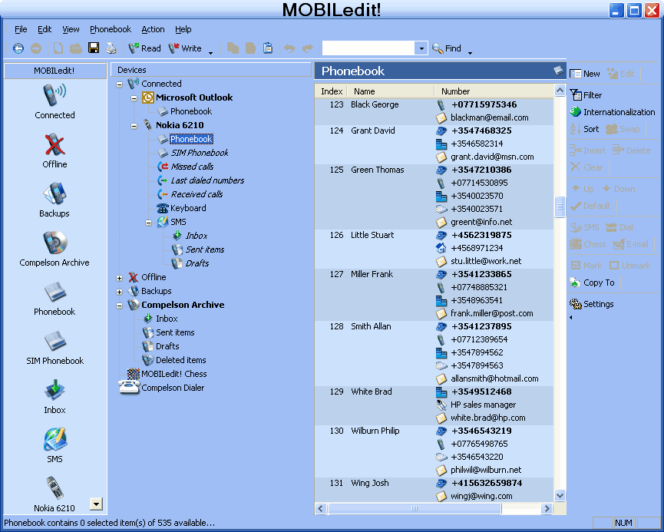Click the MOBILedit! sidebar header button
Image resolution: width=664 pixels, height=532 pixels.
pyautogui.click(x=55, y=71)
